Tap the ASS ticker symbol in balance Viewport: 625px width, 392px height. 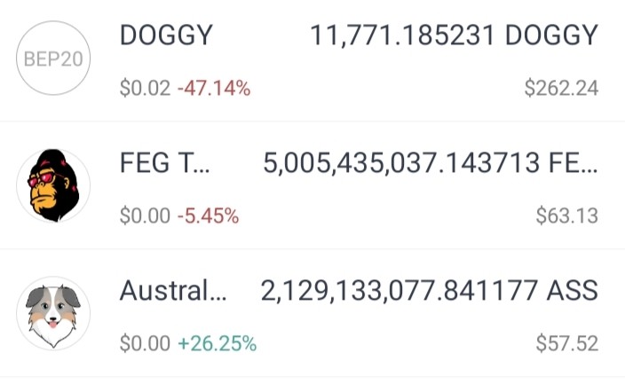point(573,290)
